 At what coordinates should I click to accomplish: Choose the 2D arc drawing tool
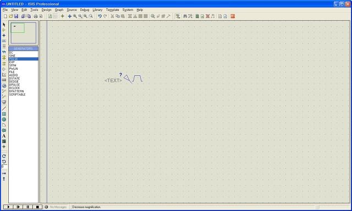(4, 125)
